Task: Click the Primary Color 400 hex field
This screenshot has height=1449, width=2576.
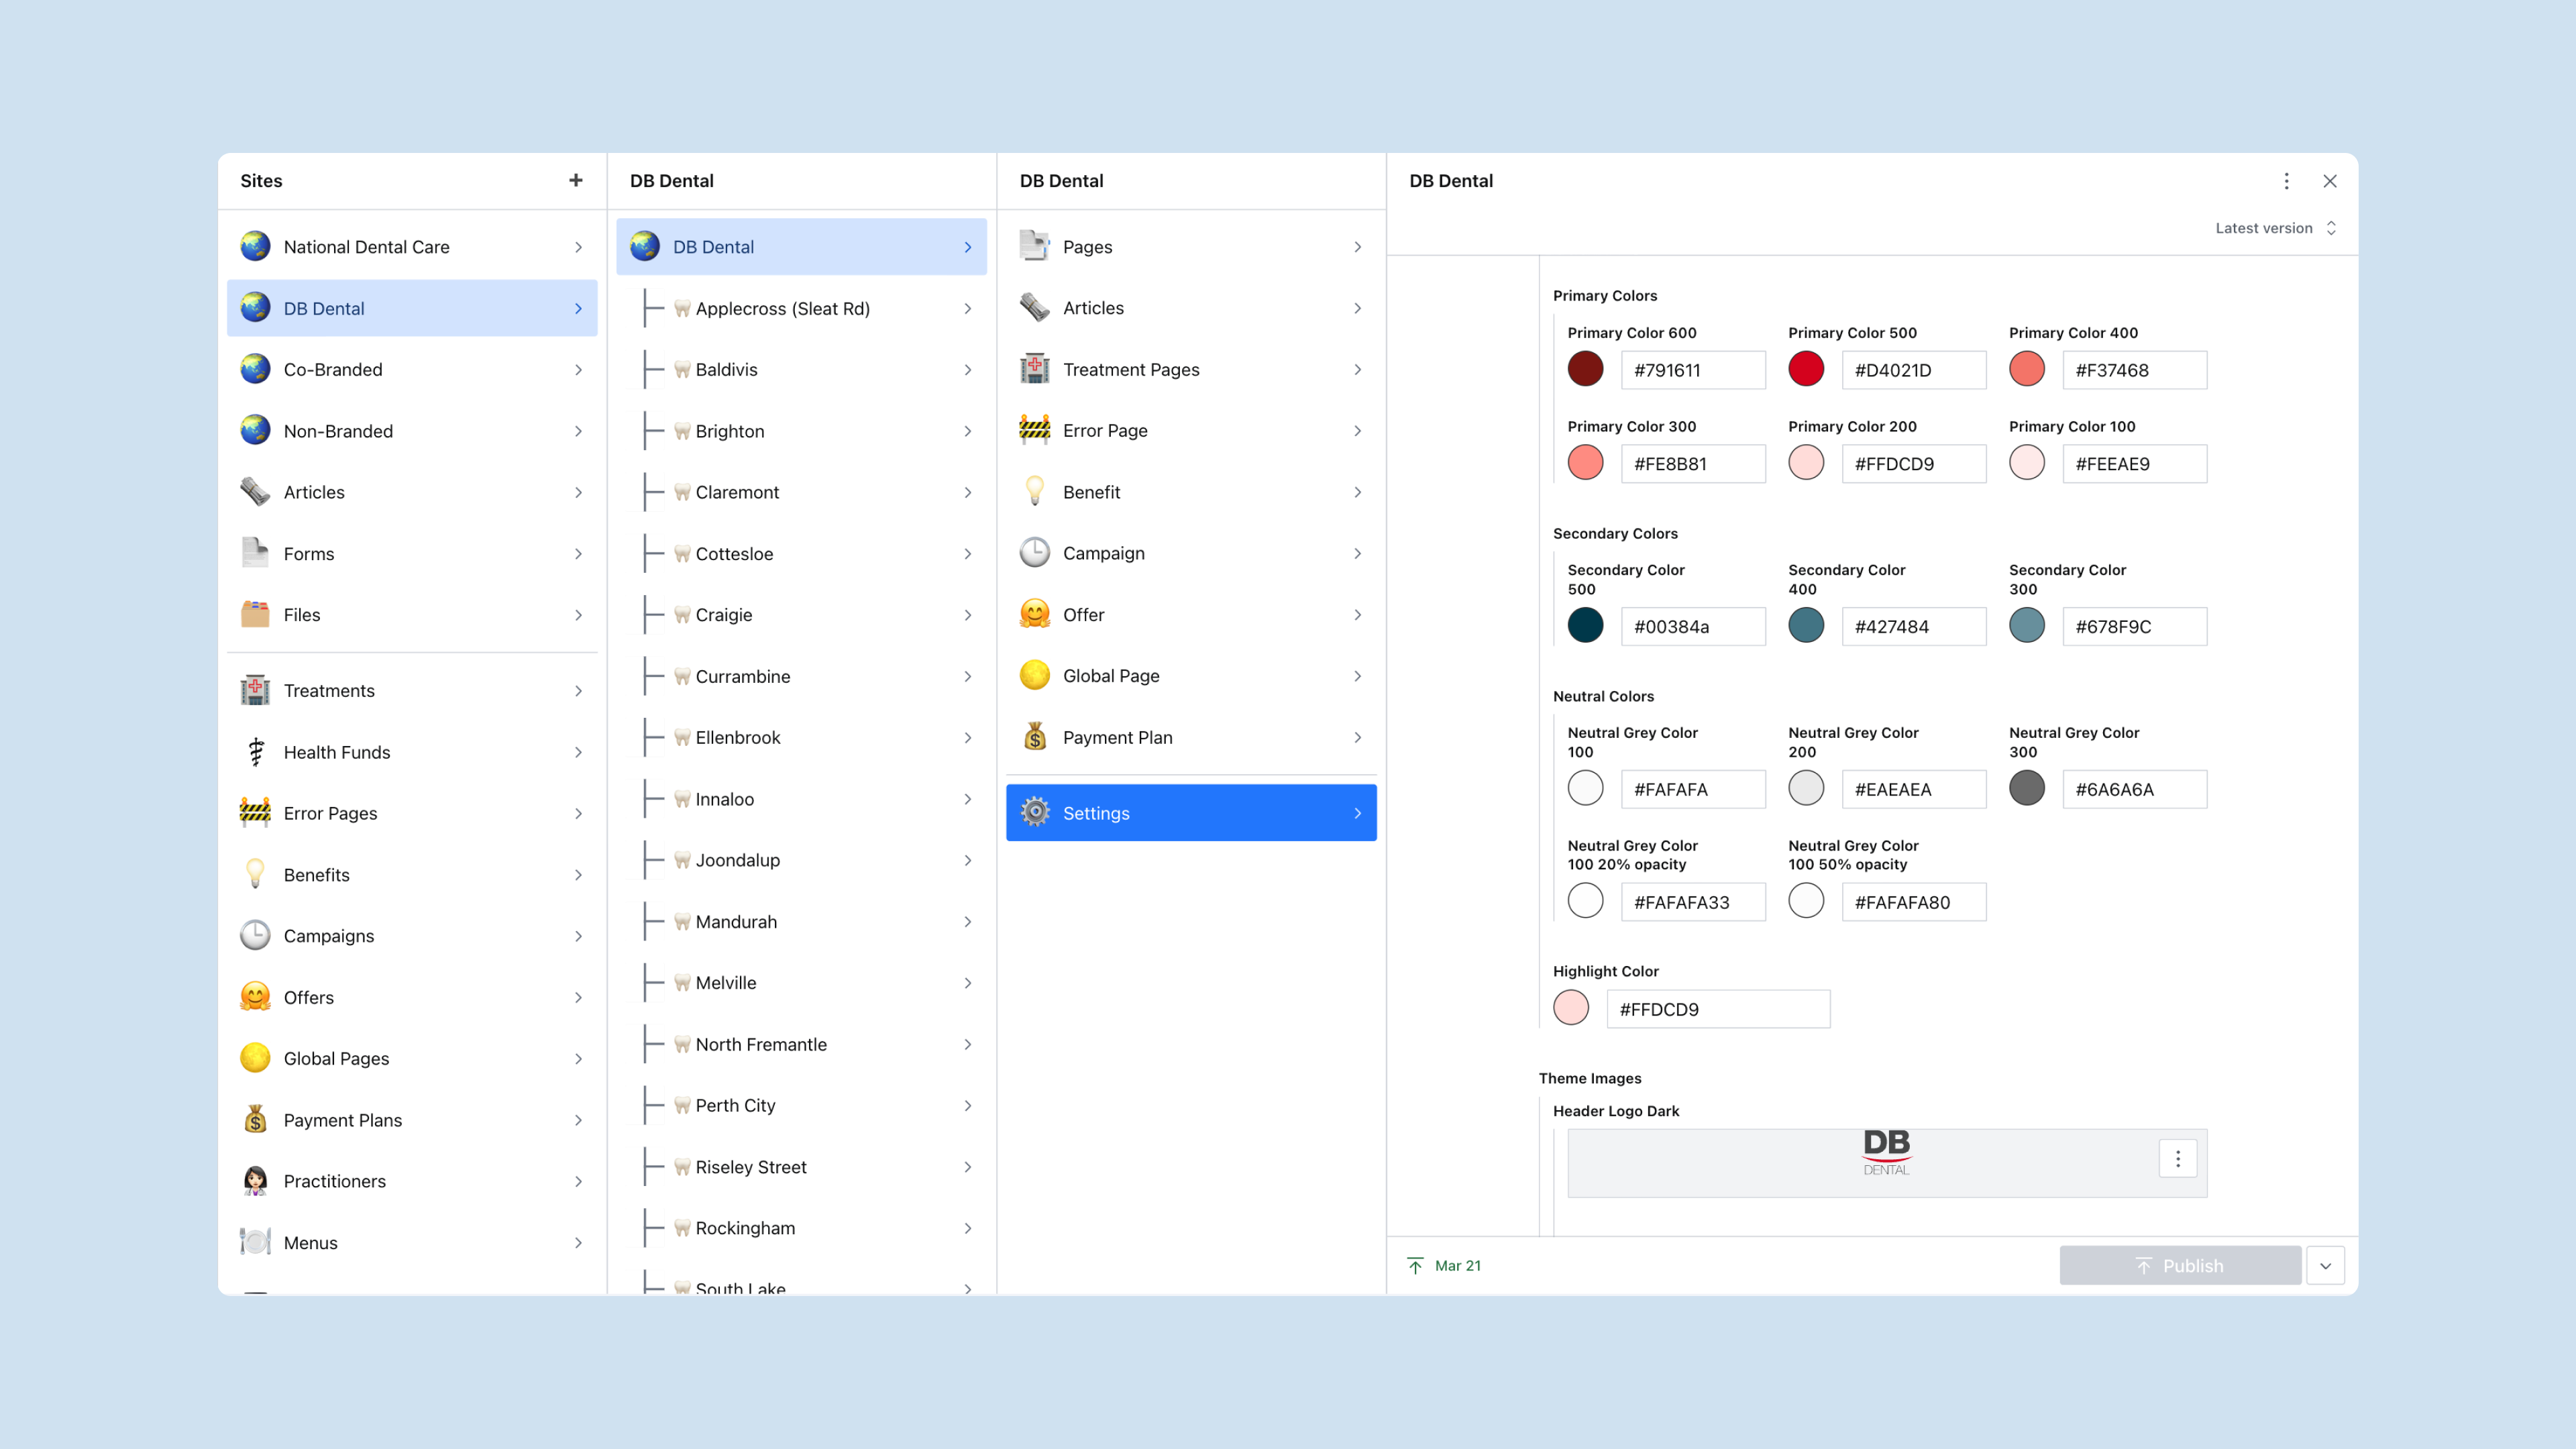Action: pos(2134,370)
